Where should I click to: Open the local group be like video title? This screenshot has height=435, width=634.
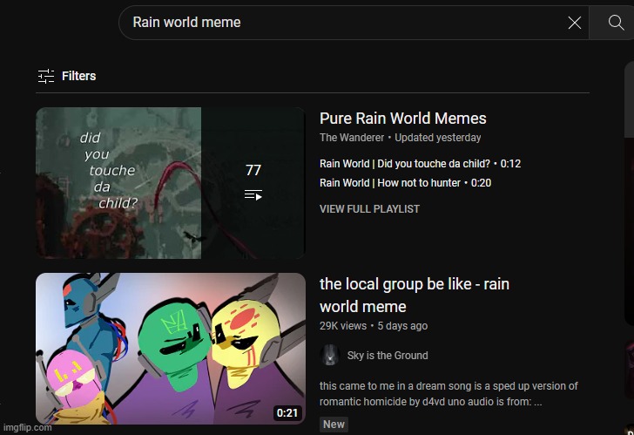pyautogui.click(x=414, y=295)
